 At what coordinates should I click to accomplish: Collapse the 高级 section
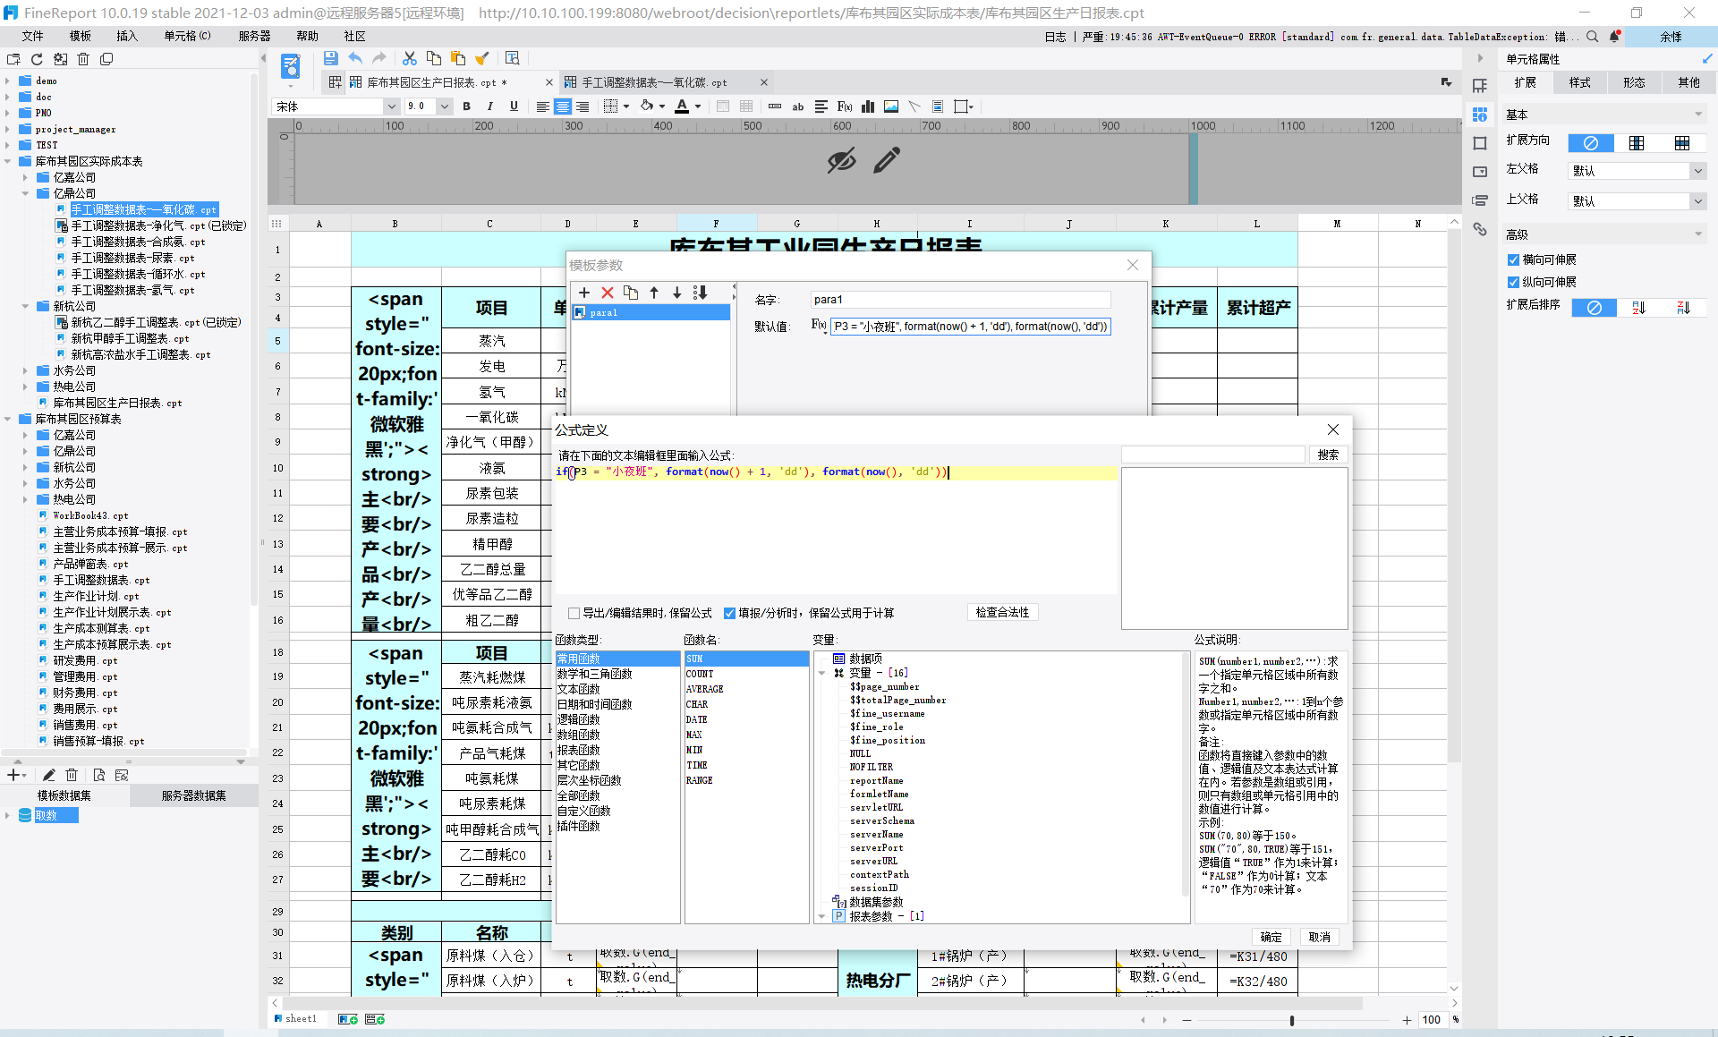pos(1698,234)
